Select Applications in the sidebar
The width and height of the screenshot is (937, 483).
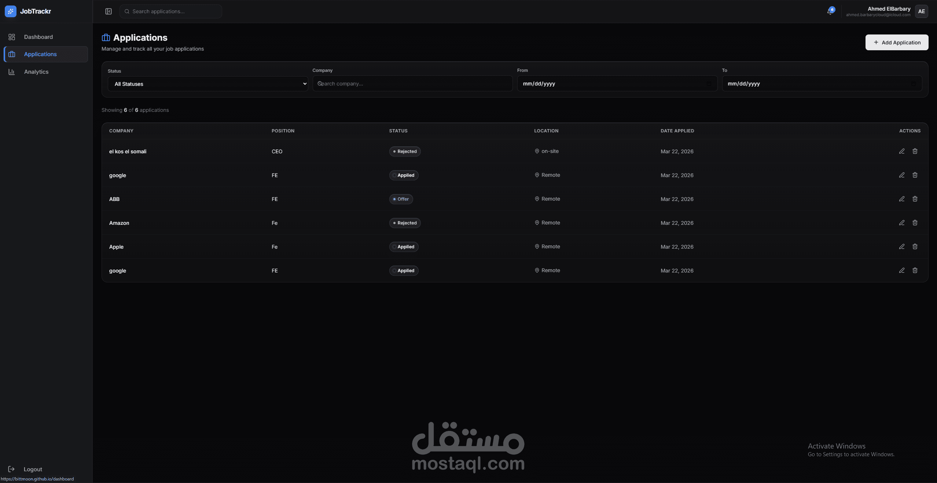pos(40,54)
